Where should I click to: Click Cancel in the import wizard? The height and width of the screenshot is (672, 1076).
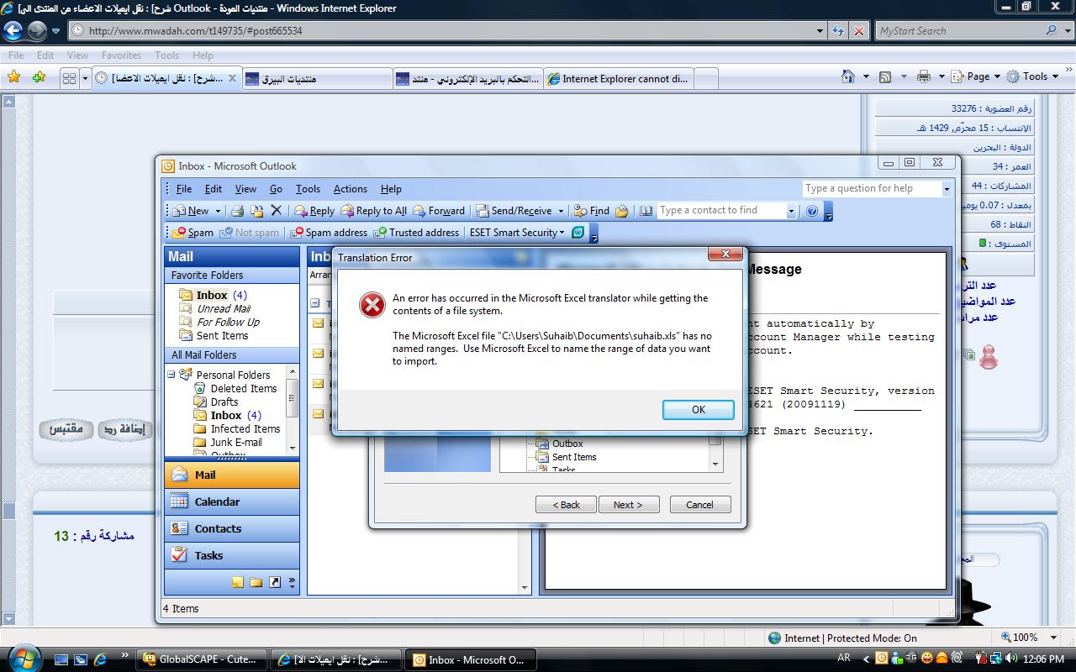click(699, 505)
